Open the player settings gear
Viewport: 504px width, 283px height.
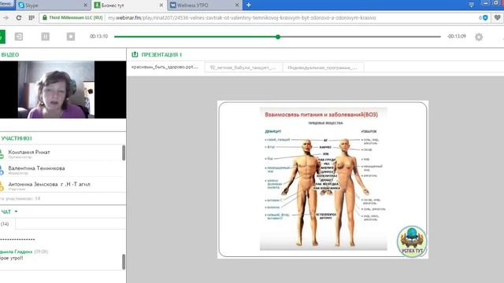click(479, 37)
